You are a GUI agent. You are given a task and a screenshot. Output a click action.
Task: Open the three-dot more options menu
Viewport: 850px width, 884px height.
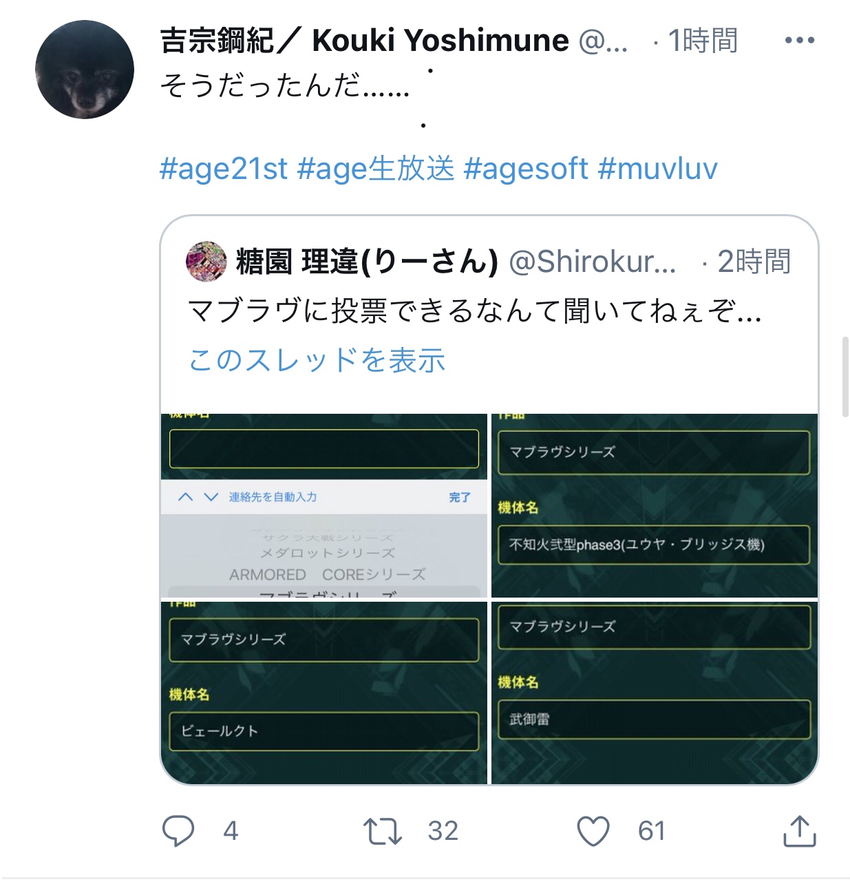point(799,41)
